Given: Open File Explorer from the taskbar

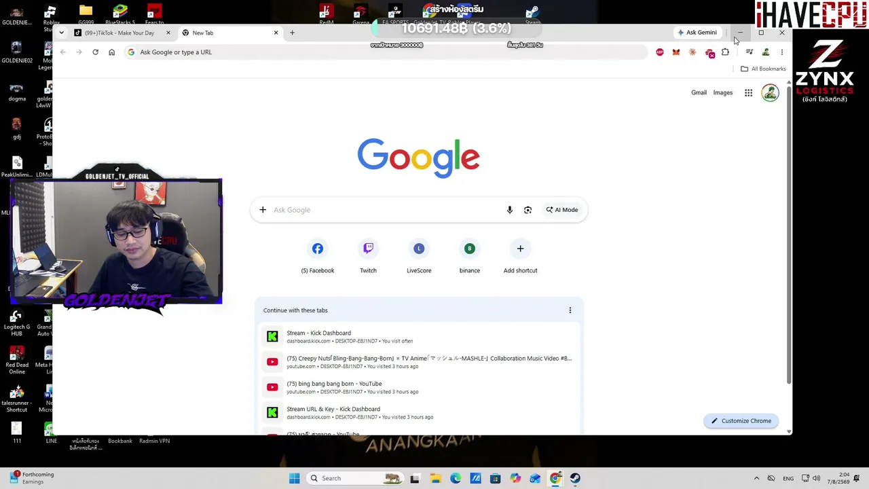Looking at the screenshot, I should (435, 478).
